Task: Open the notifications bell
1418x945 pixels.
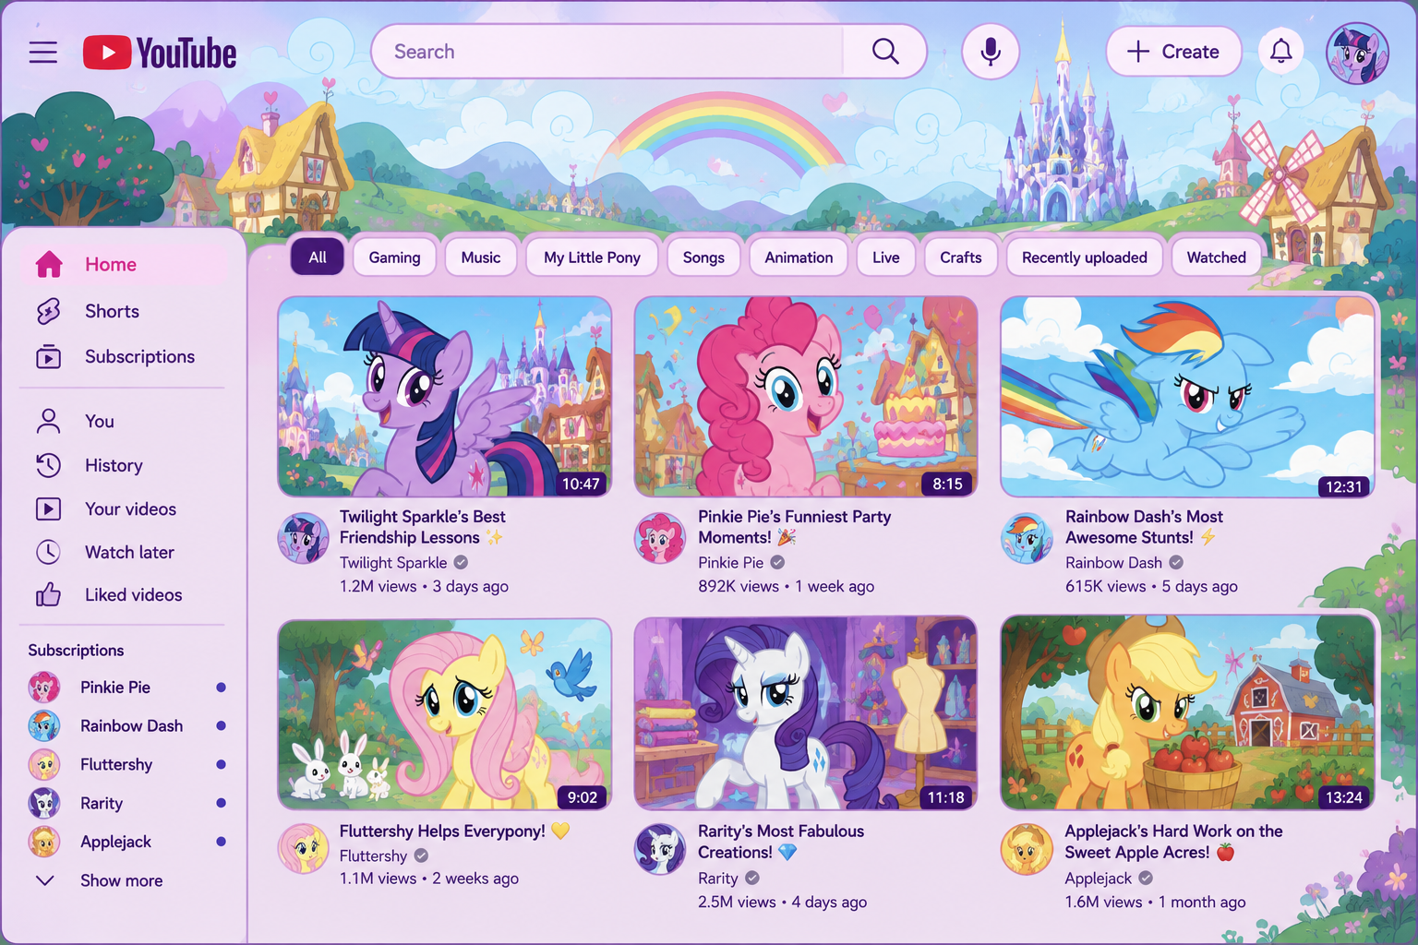Action: [1280, 52]
